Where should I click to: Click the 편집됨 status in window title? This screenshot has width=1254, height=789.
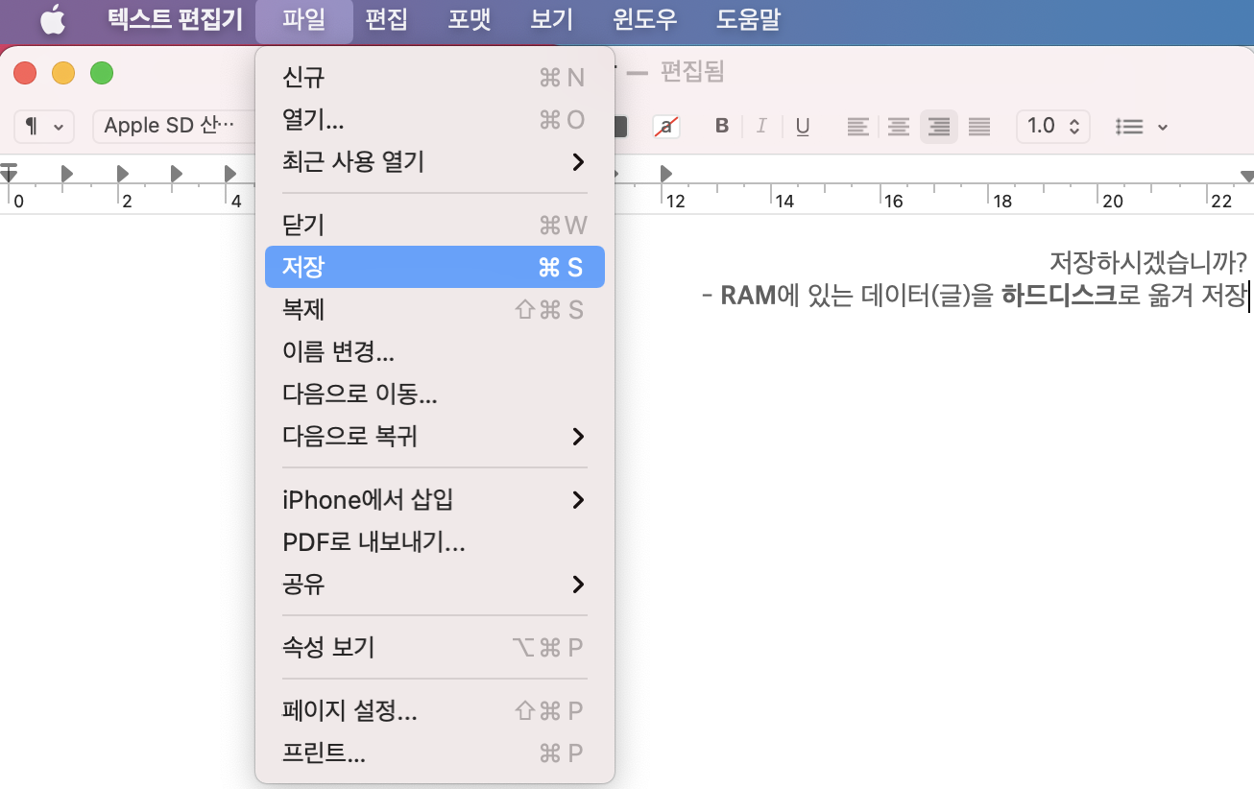point(692,72)
